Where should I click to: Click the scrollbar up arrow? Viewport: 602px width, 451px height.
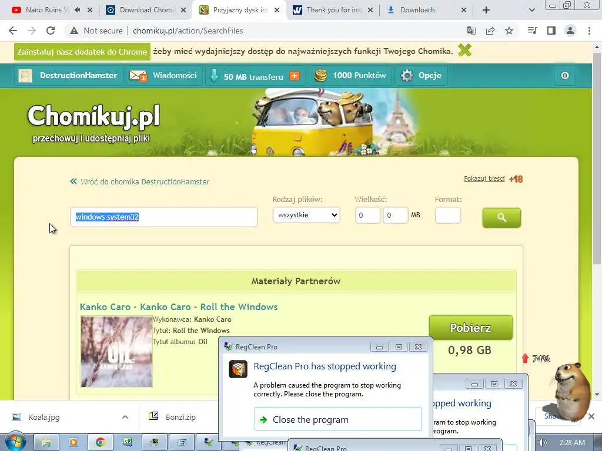click(597, 47)
